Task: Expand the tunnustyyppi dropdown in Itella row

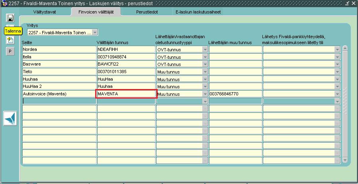Action: (x=205, y=57)
